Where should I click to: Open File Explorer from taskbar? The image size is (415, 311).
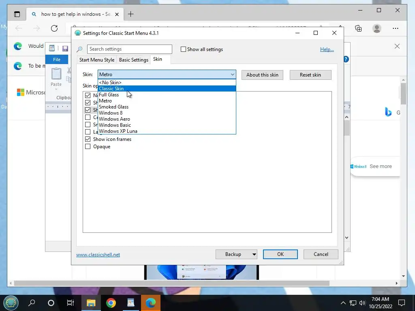tap(91, 303)
